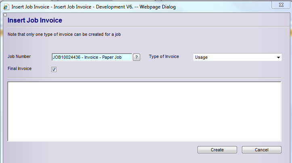The height and width of the screenshot is (163, 292).
Task: Open the Type of Invoice dropdown
Action: pyautogui.click(x=237, y=57)
